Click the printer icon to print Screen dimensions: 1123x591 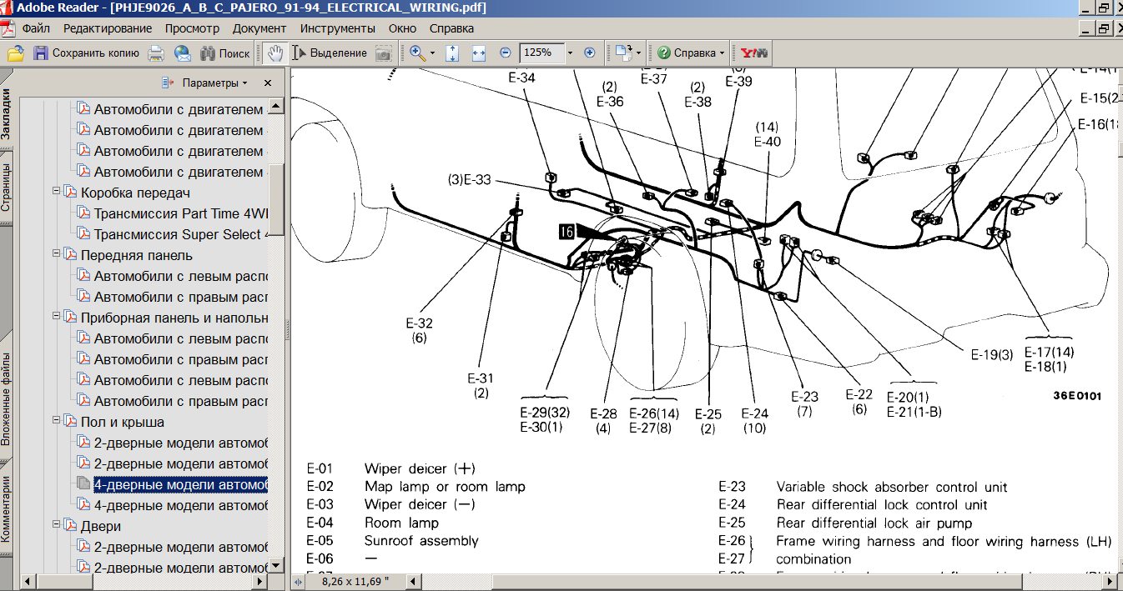(156, 53)
